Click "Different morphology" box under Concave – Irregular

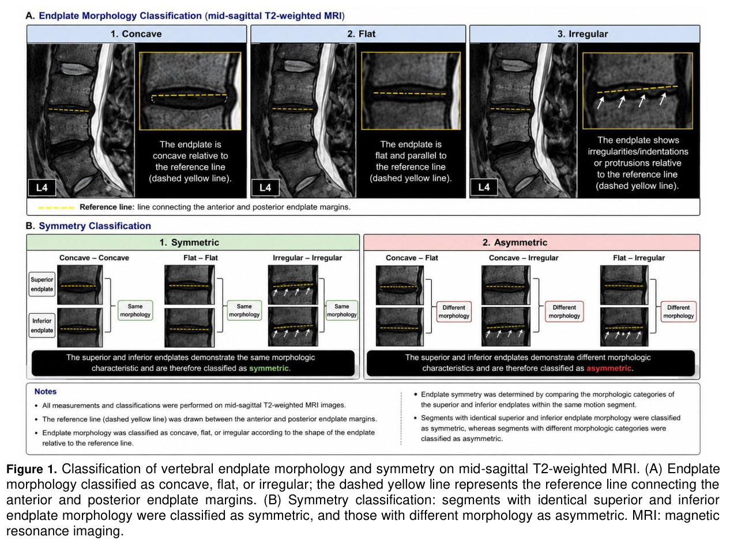(564, 311)
